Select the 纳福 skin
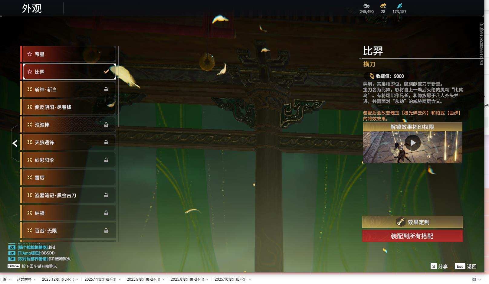489x284 pixels. tap(68, 213)
